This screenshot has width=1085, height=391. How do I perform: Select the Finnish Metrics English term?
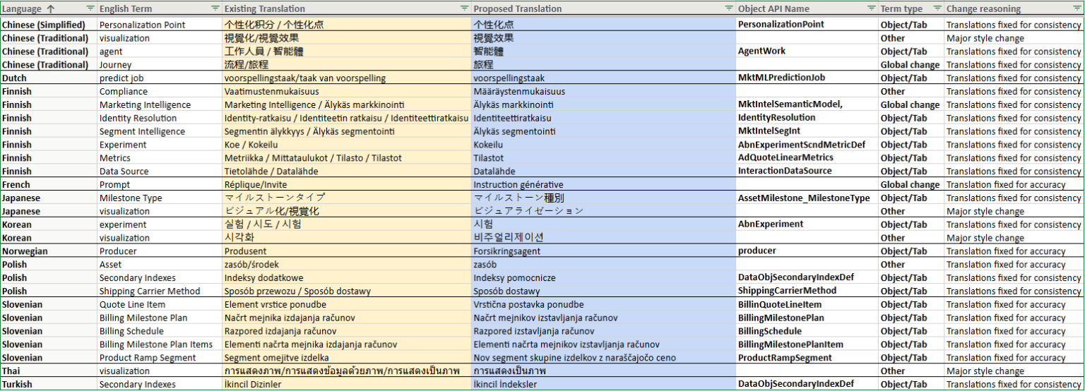[x=160, y=158]
